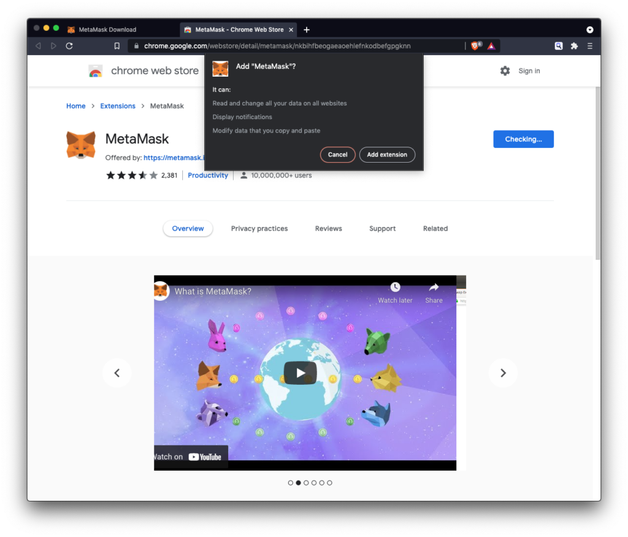The width and height of the screenshot is (628, 537).
Task: Click the Share arrow on the video
Action: [x=434, y=288]
